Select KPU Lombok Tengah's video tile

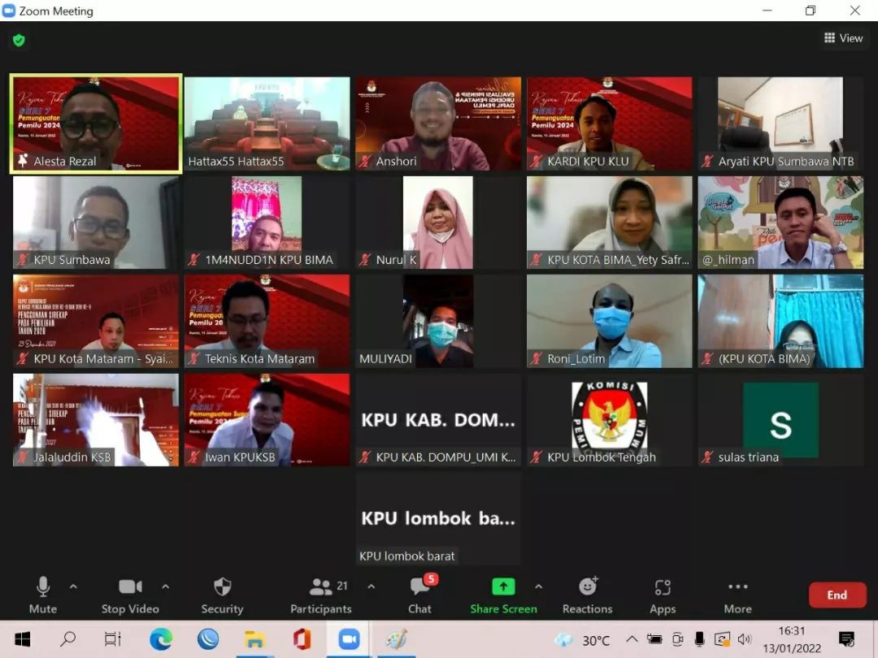tap(609, 419)
